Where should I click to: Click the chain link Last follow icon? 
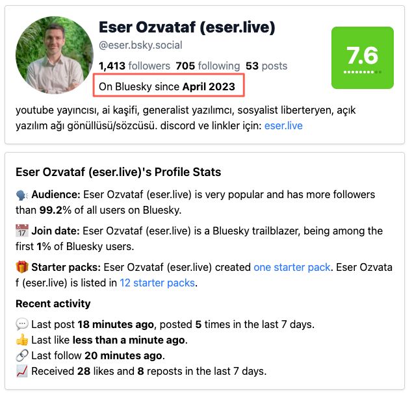22,355
